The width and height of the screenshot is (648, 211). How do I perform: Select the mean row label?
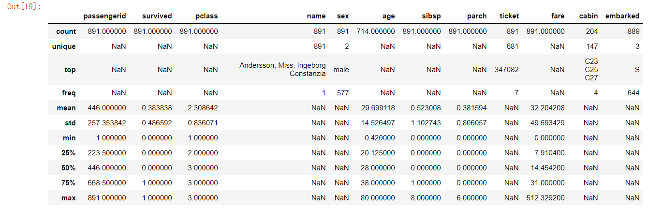pos(67,107)
